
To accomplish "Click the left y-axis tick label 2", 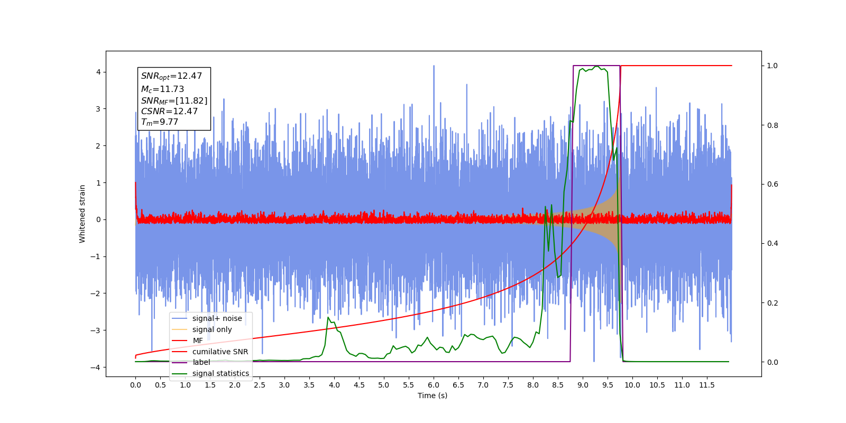I will (98, 146).
